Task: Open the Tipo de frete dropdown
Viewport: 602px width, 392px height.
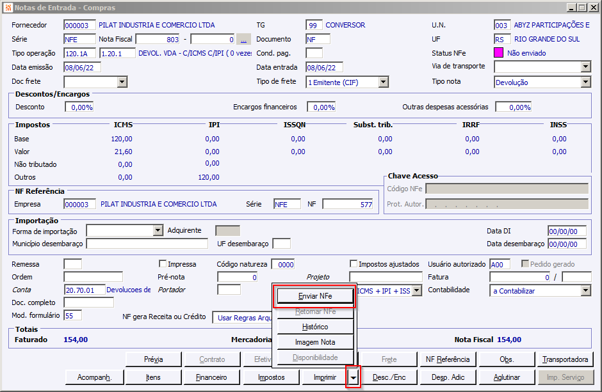Action: point(383,82)
